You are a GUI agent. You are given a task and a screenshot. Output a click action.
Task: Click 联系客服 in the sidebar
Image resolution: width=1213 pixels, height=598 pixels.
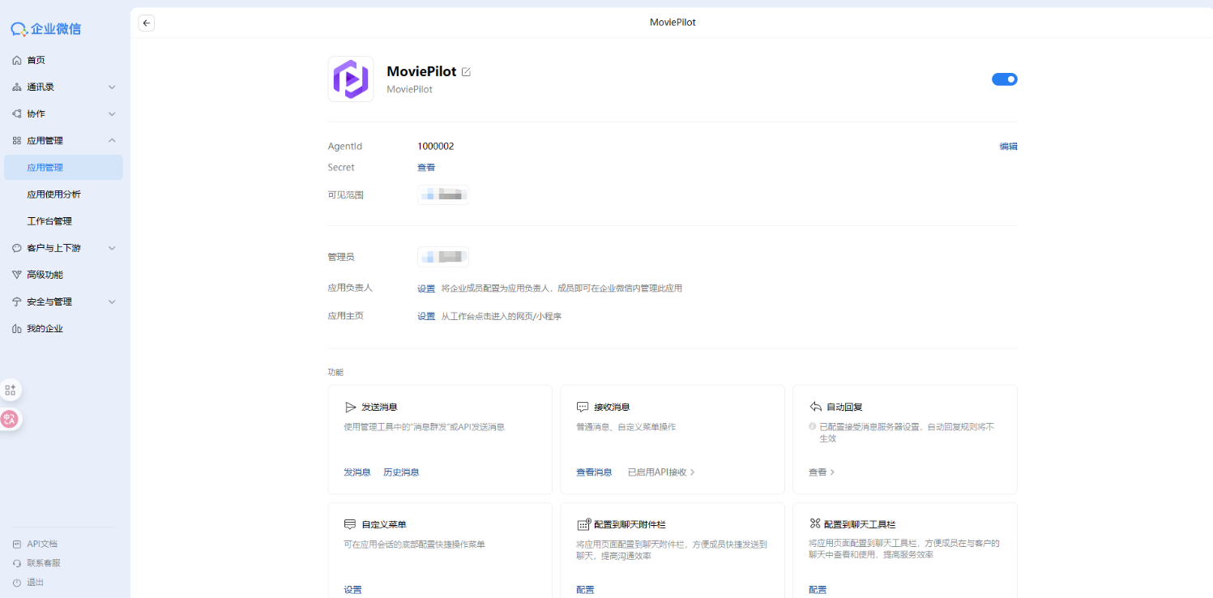(x=44, y=563)
